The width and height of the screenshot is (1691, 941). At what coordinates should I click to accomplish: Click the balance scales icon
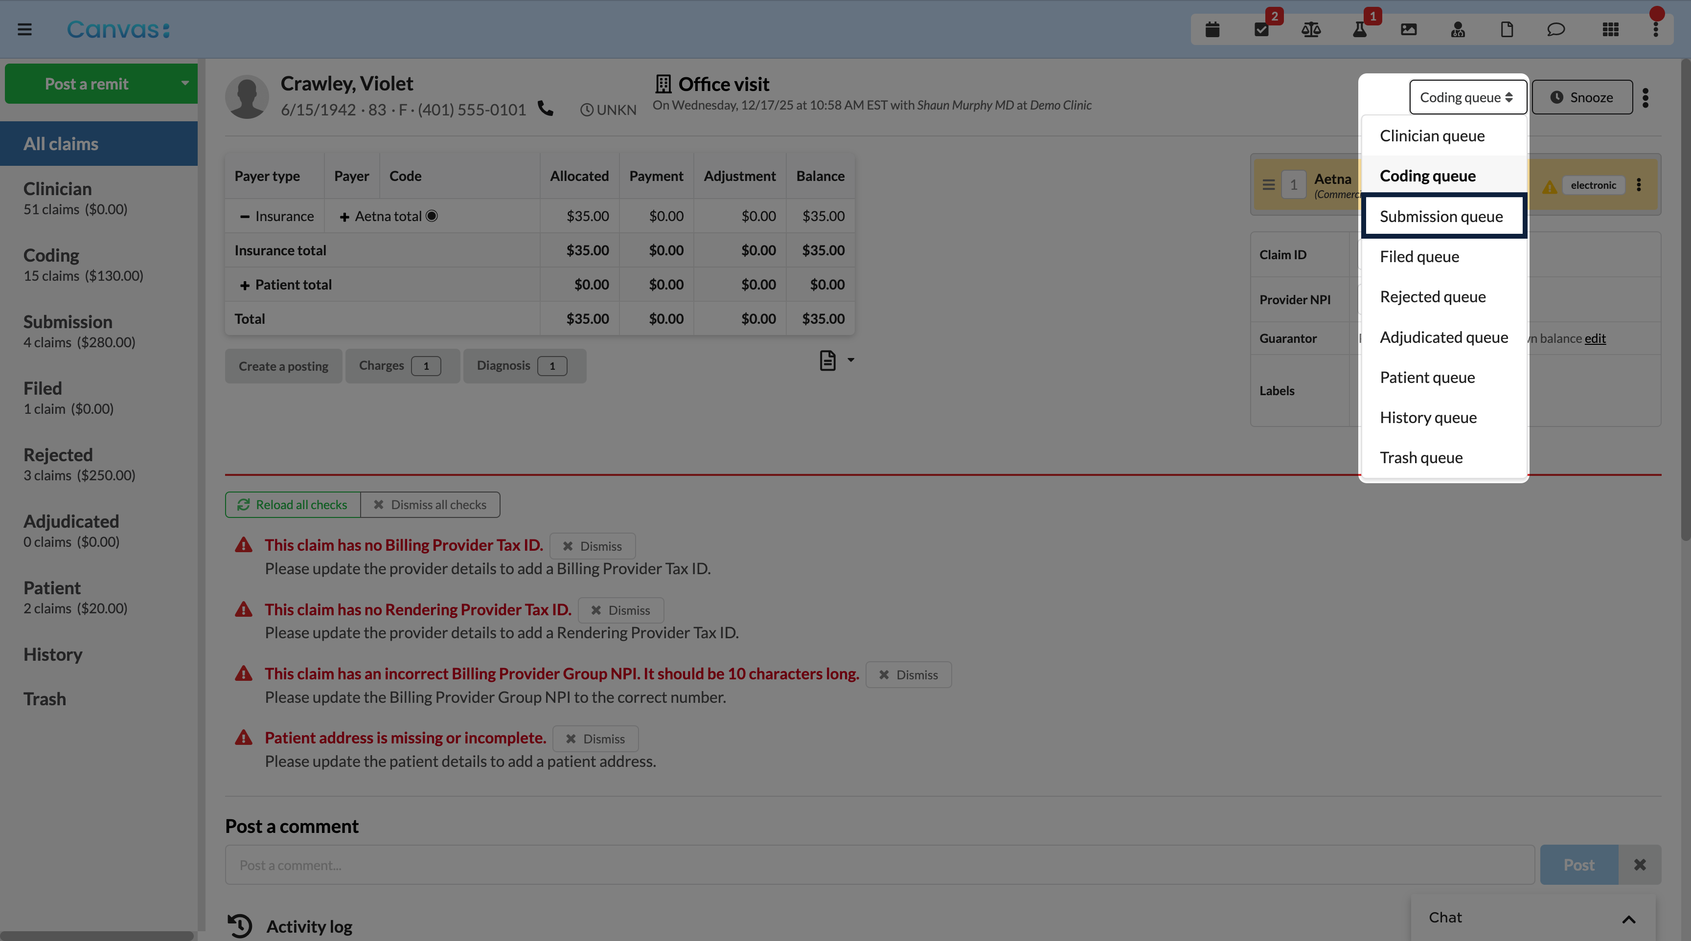[x=1310, y=29]
